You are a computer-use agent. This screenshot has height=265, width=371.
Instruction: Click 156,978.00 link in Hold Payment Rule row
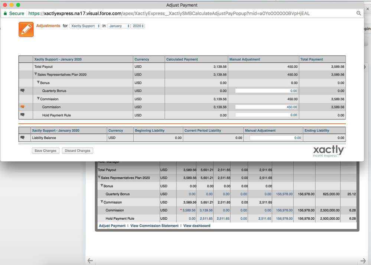284,219
